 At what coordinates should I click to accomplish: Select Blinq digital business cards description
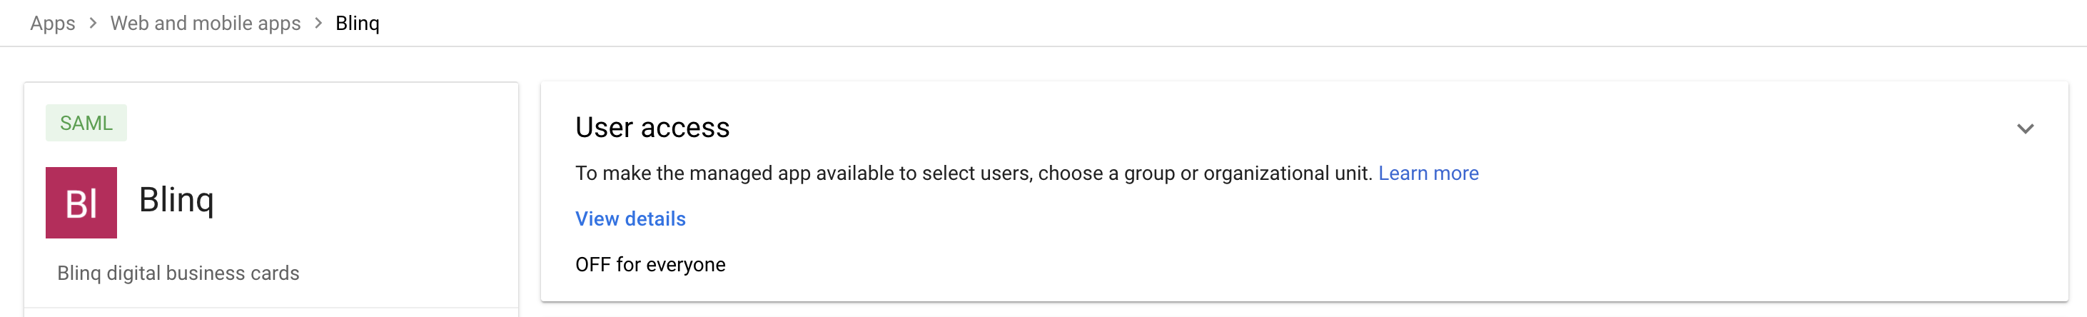[x=178, y=273]
